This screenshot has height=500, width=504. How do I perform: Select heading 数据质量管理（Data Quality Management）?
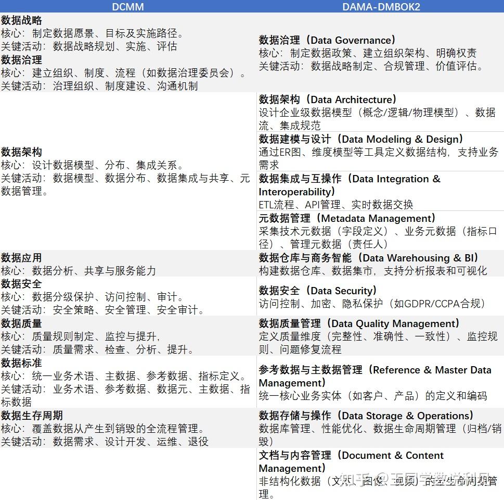[x=359, y=323]
